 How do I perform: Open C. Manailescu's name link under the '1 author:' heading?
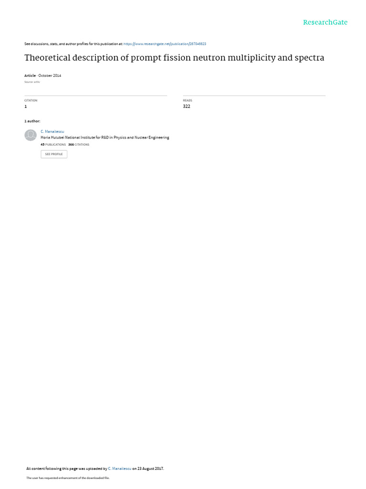(52, 132)
